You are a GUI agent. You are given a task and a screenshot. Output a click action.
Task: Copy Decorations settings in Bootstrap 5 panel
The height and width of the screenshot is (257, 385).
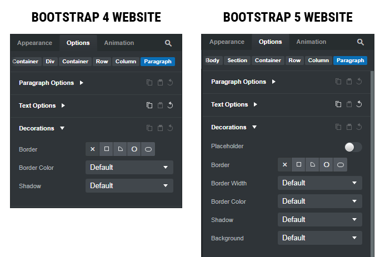pos(338,127)
